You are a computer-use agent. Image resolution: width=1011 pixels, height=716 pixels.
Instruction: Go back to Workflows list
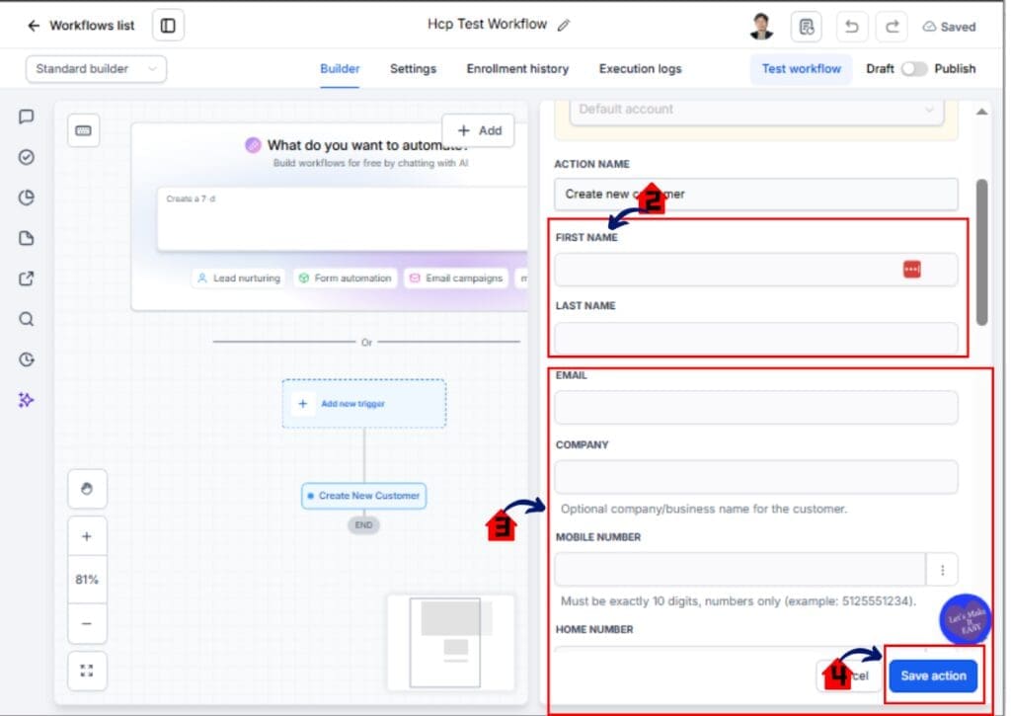(81, 25)
